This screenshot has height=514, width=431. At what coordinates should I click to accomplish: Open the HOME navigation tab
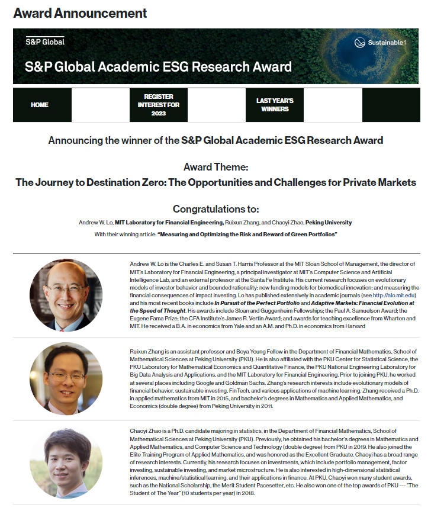(40, 105)
